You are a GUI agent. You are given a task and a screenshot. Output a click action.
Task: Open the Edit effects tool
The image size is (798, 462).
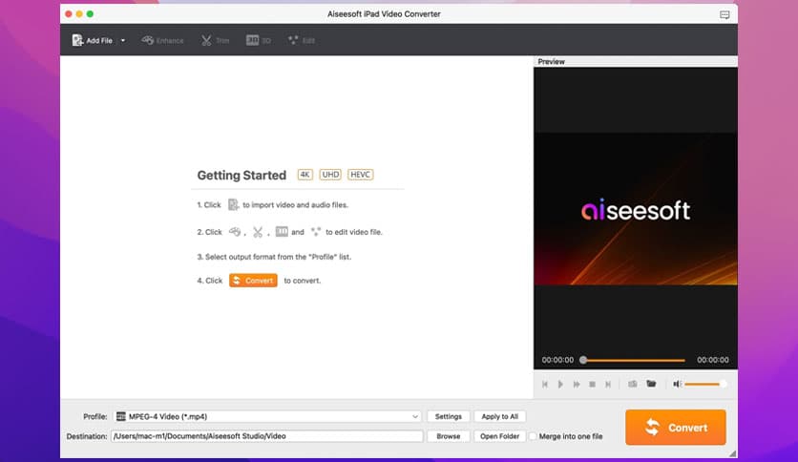click(302, 41)
